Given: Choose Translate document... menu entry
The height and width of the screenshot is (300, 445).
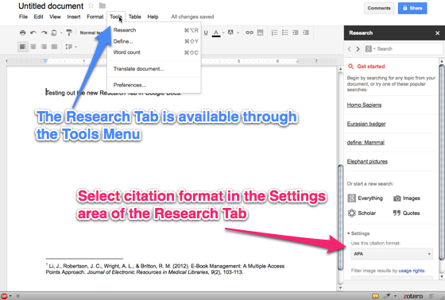Looking at the screenshot, I should pos(154,69).
